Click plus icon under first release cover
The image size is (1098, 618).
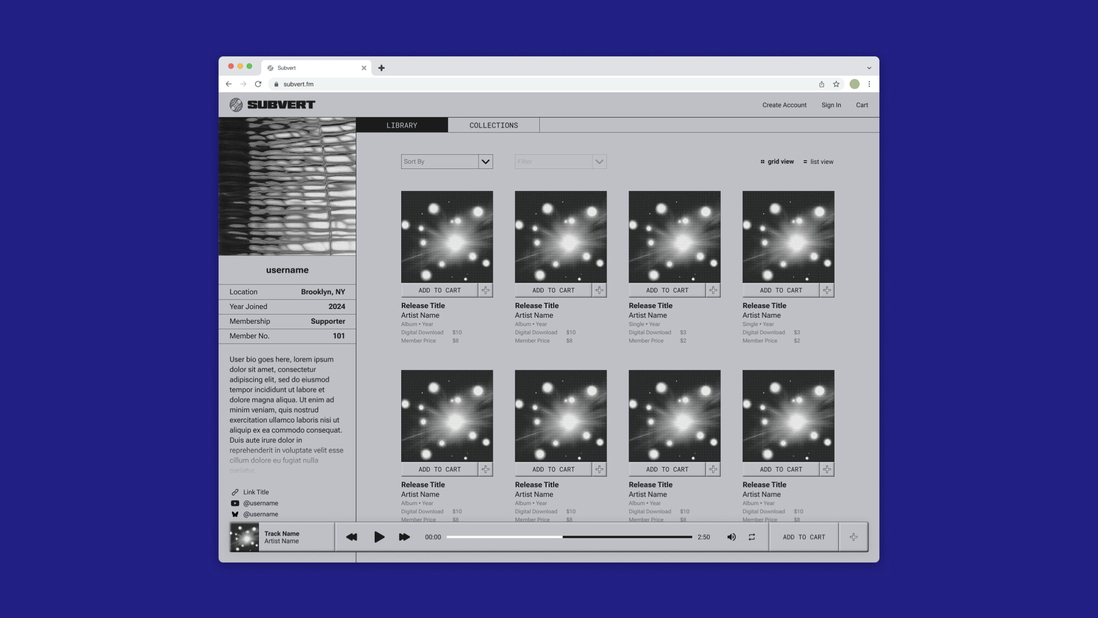click(485, 290)
